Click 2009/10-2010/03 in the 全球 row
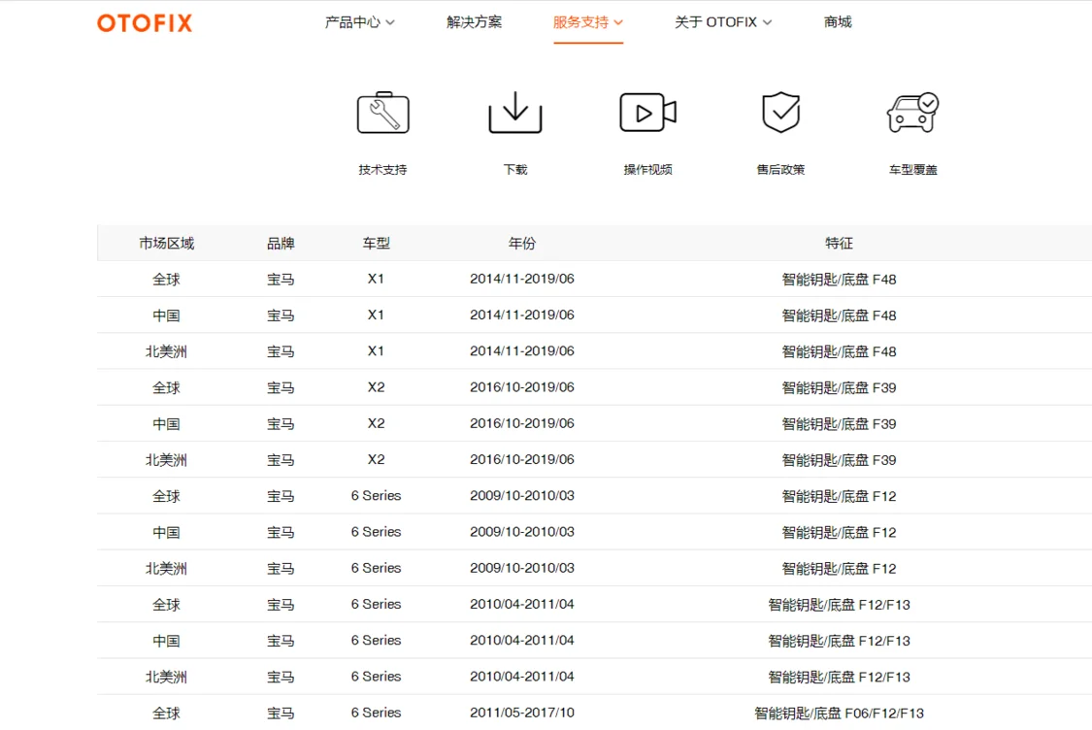The height and width of the screenshot is (730, 1092). pyautogui.click(x=522, y=496)
